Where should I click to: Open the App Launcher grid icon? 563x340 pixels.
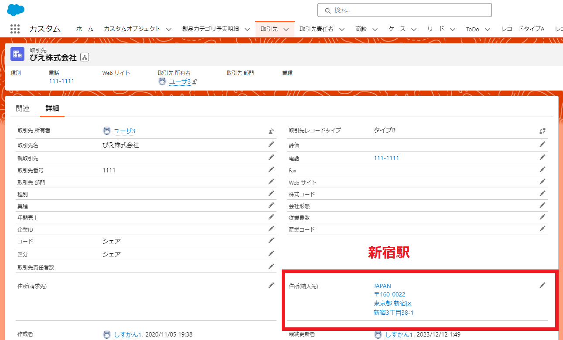click(x=15, y=29)
